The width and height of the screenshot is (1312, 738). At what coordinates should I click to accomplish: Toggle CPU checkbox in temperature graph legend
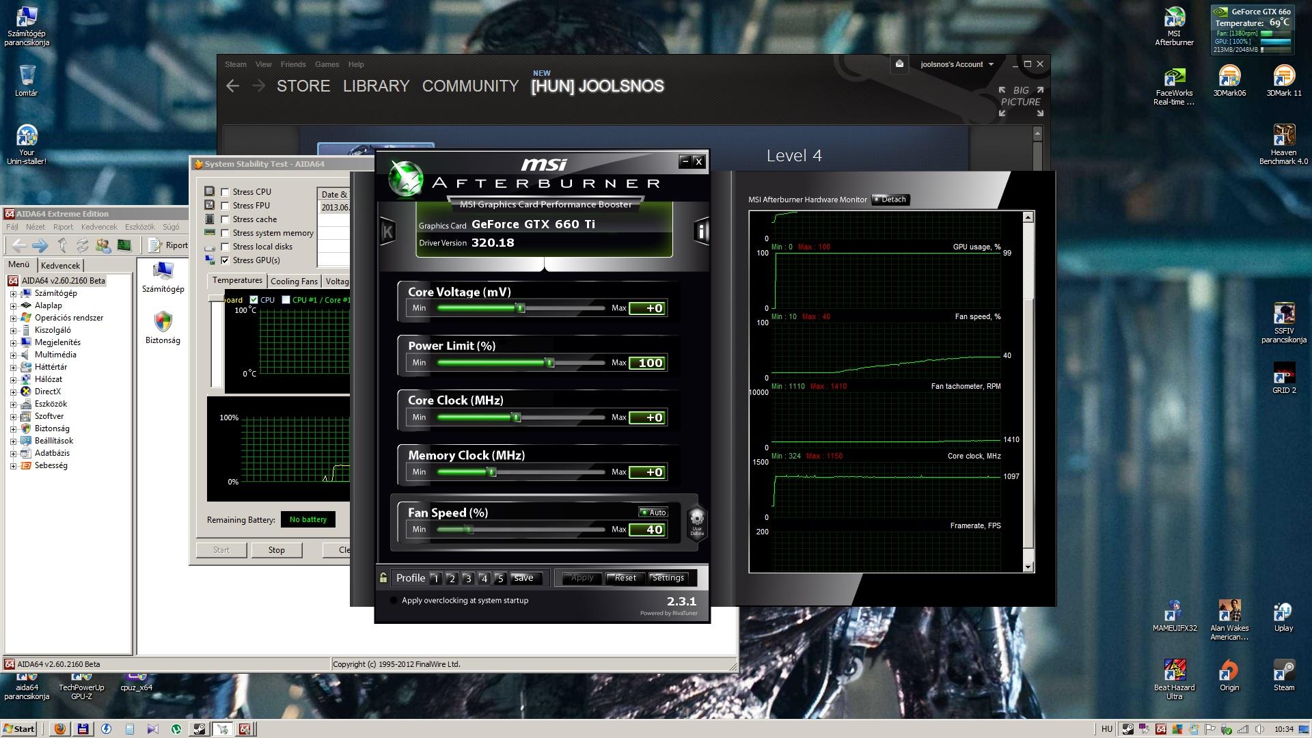254,300
